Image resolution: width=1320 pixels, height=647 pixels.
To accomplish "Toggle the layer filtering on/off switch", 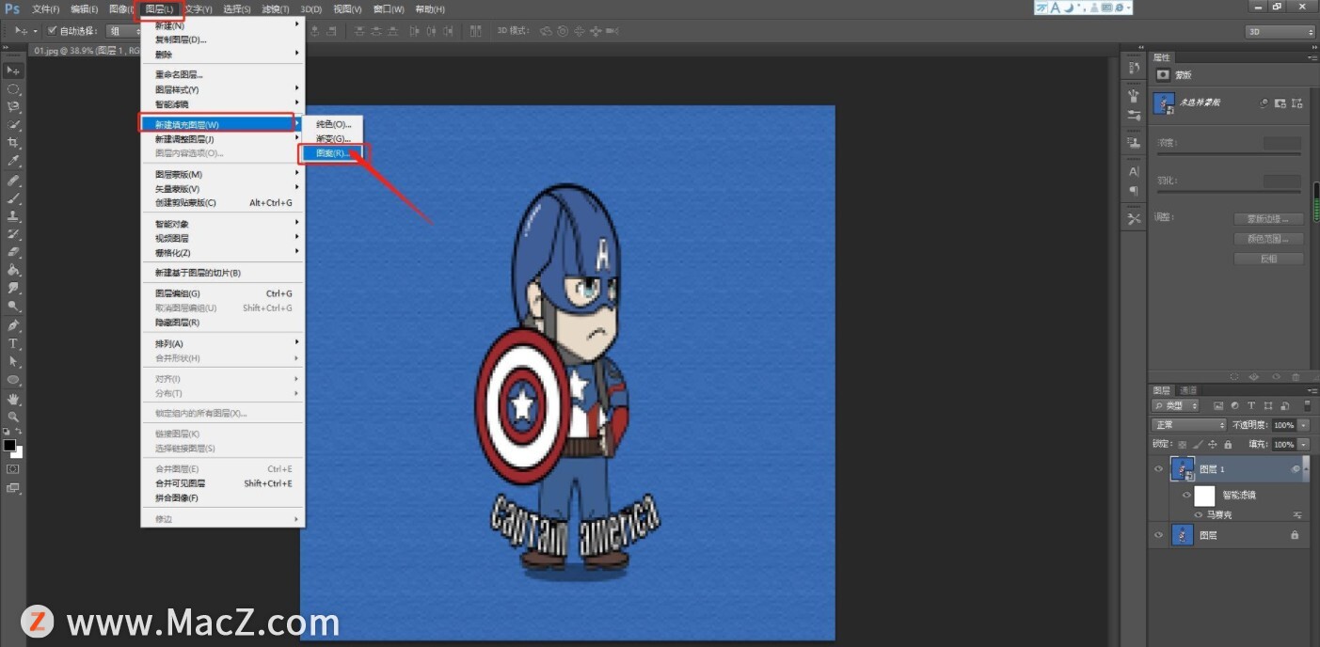I will (1306, 406).
